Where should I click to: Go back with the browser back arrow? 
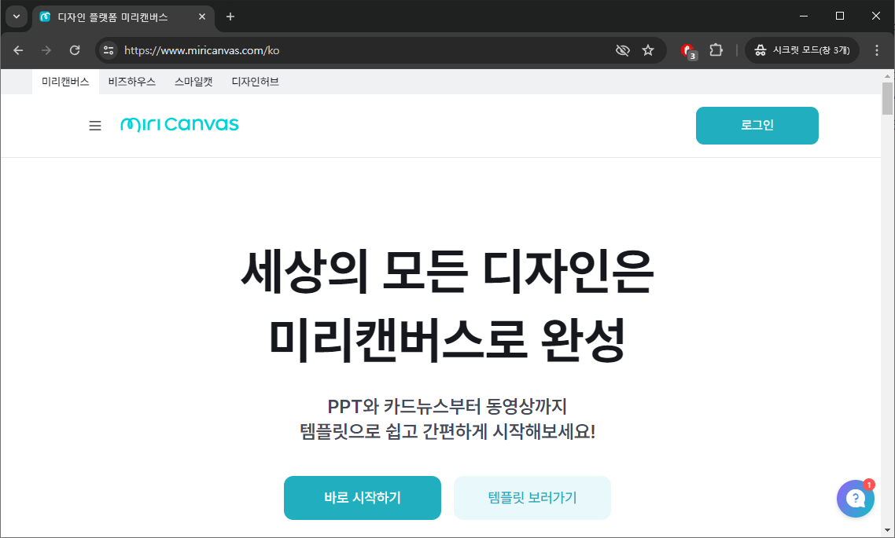(x=18, y=50)
